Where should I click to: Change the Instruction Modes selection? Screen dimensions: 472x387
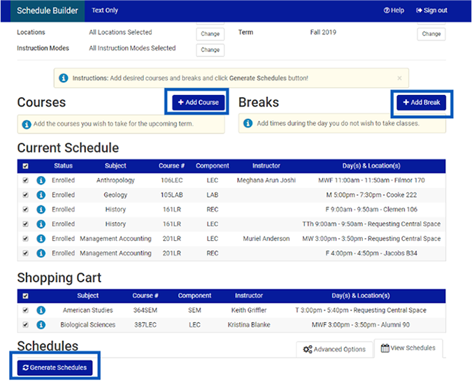click(210, 50)
